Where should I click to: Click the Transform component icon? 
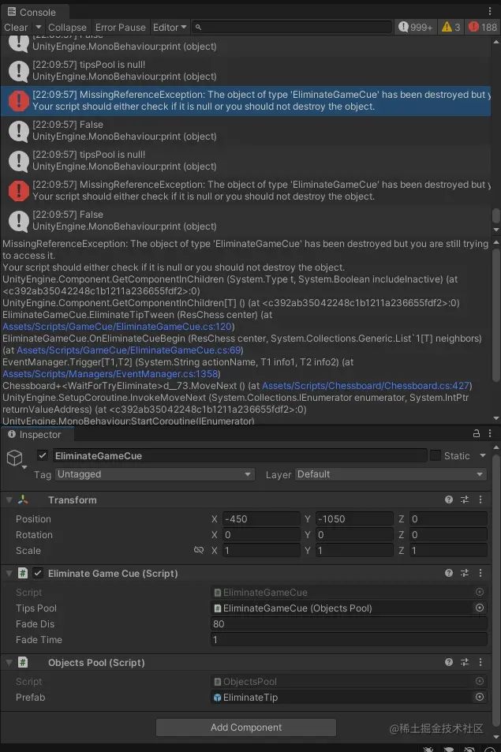[23, 499]
